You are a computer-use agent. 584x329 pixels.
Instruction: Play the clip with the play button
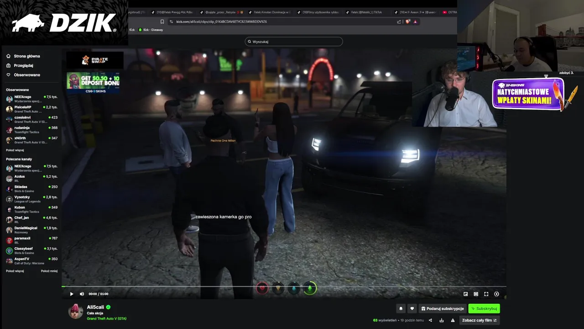(x=72, y=294)
